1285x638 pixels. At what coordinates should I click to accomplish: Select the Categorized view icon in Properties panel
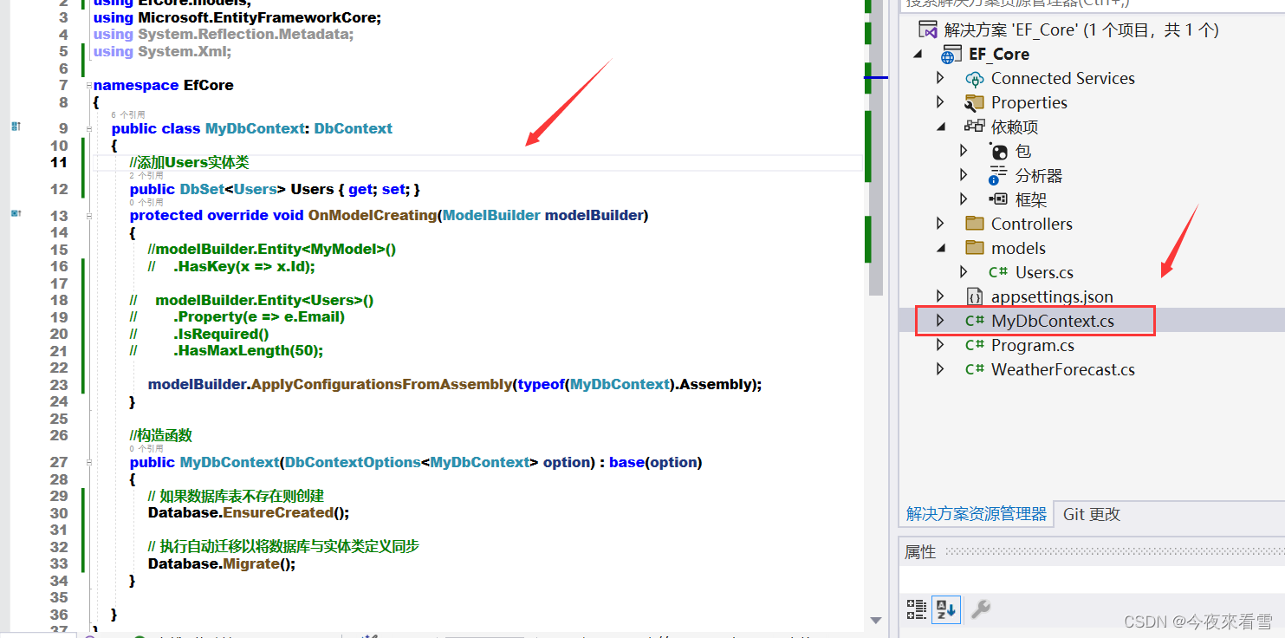coord(916,609)
